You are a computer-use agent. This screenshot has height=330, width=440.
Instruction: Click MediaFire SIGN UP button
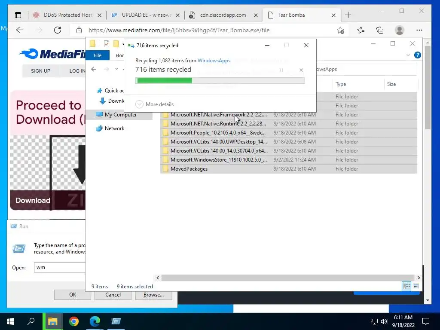[x=41, y=71]
